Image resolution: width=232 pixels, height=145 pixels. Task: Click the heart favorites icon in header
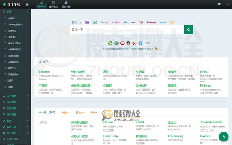tap(219, 4)
